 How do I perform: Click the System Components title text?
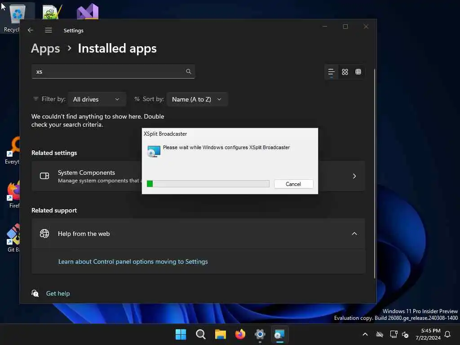pyautogui.click(x=86, y=172)
